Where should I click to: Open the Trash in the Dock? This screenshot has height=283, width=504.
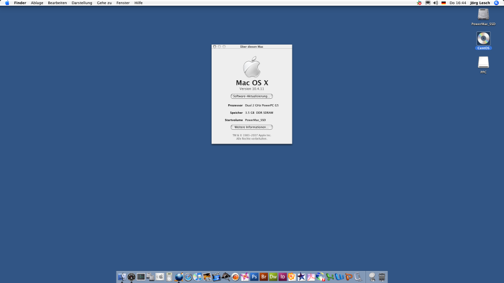point(382,277)
